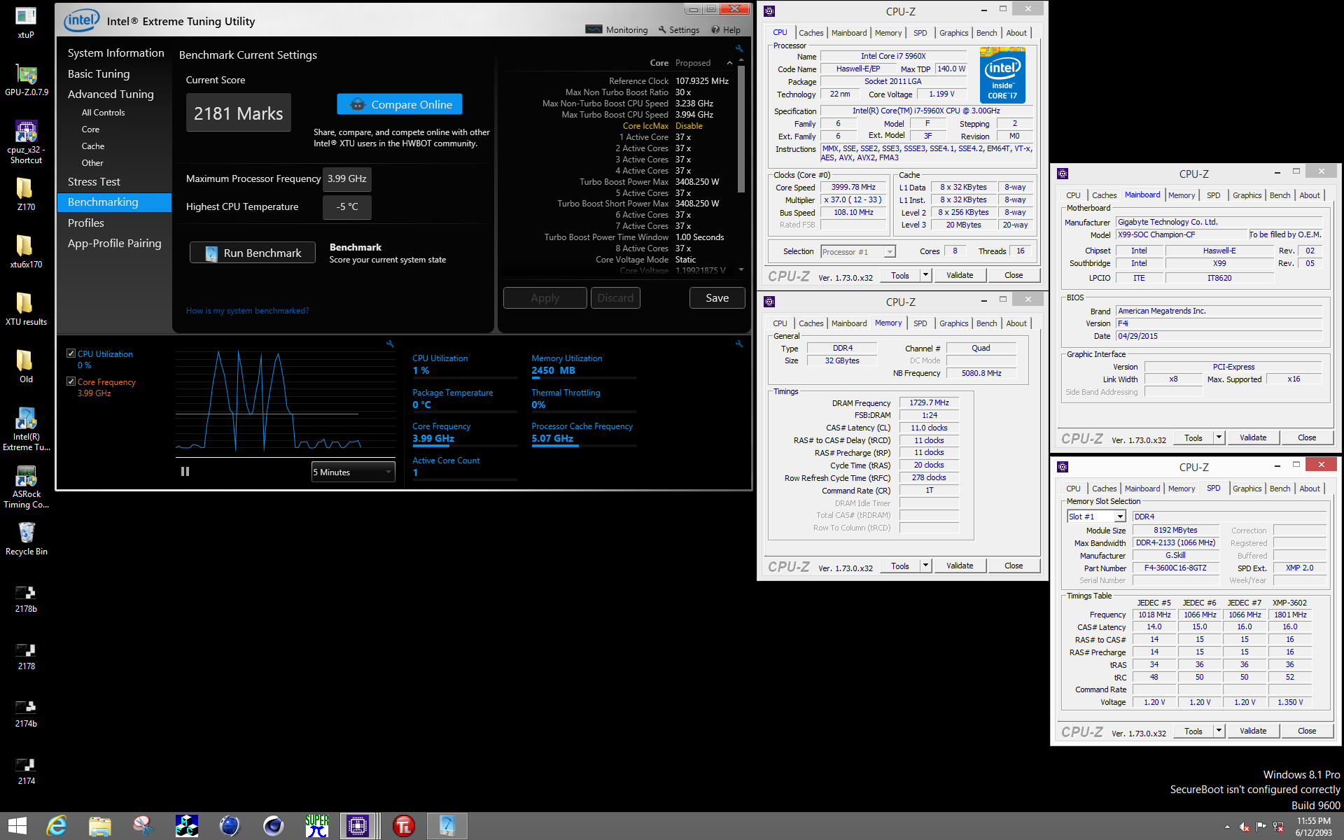Open the xtuP desktop icon

[26, 22]
